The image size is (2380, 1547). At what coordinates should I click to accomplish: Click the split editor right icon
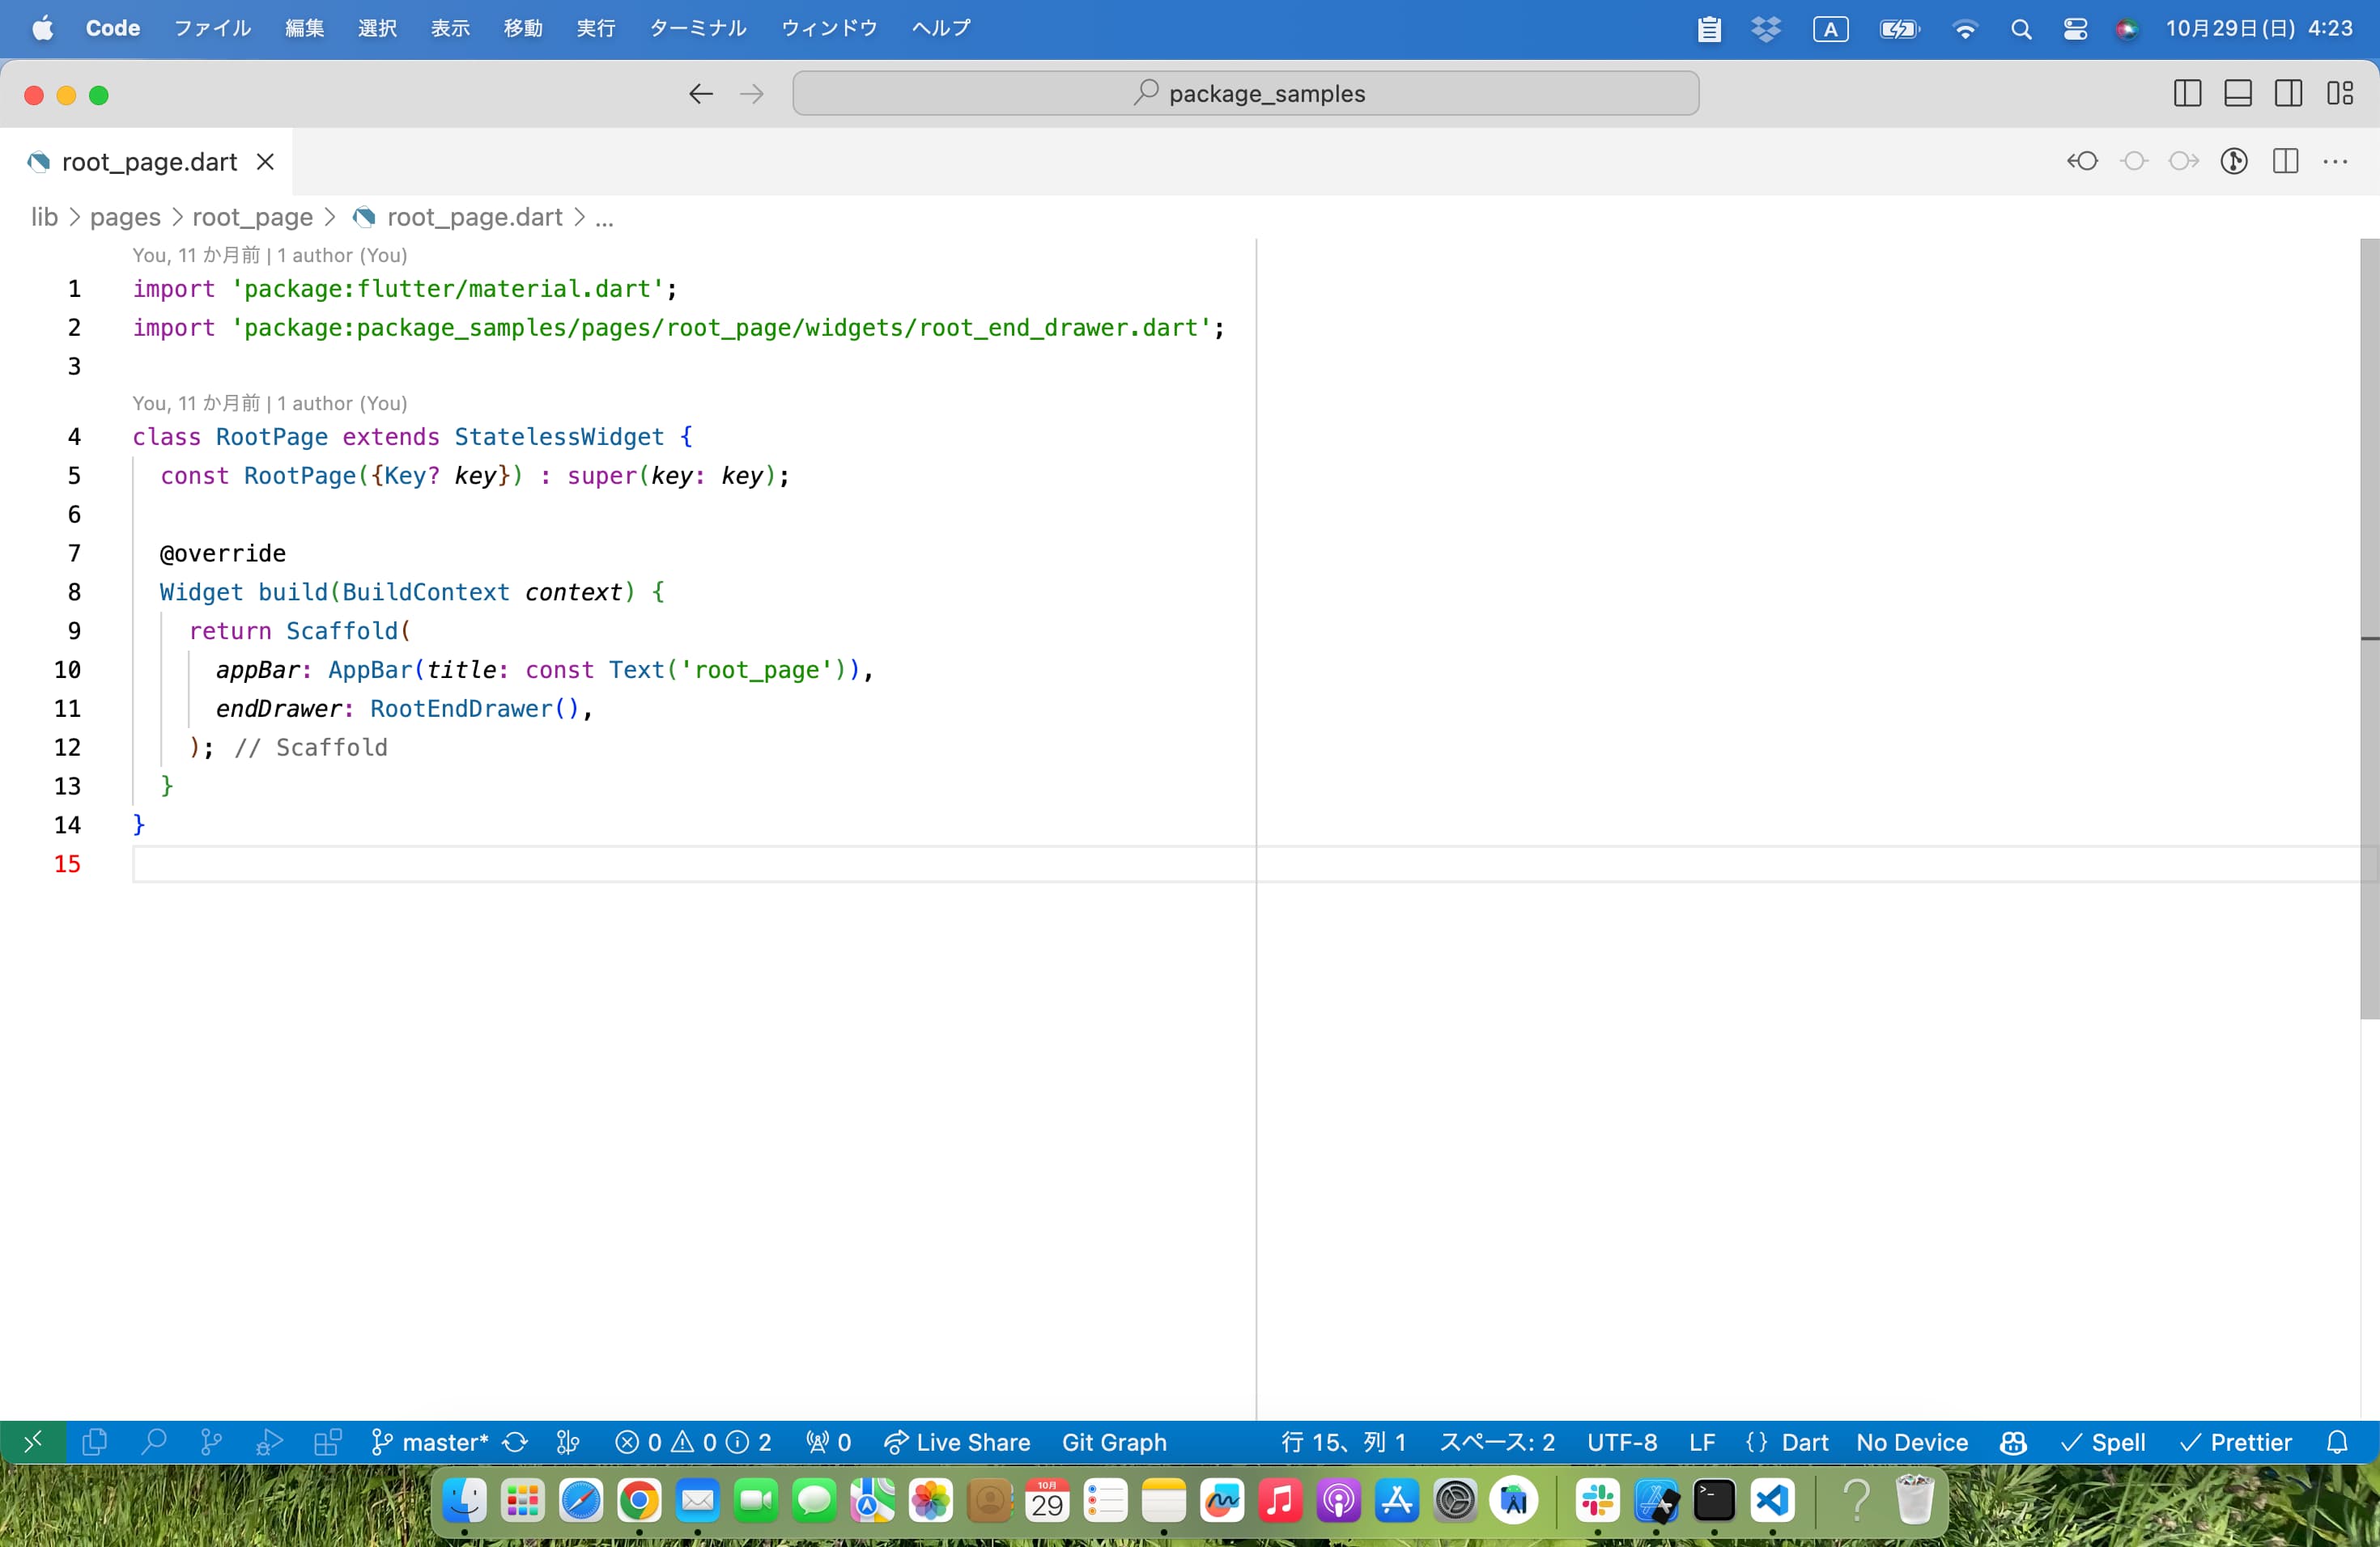click(x=2286, y=161)
